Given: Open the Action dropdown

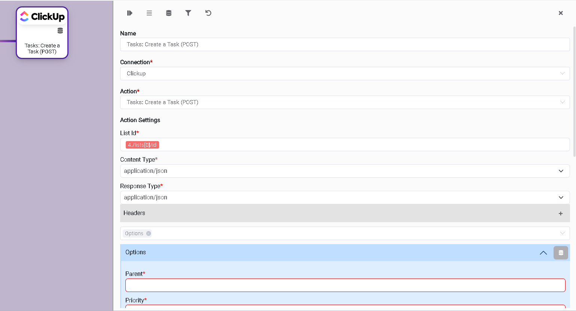Looking at the screenshot, I should (x=344, y=102).
